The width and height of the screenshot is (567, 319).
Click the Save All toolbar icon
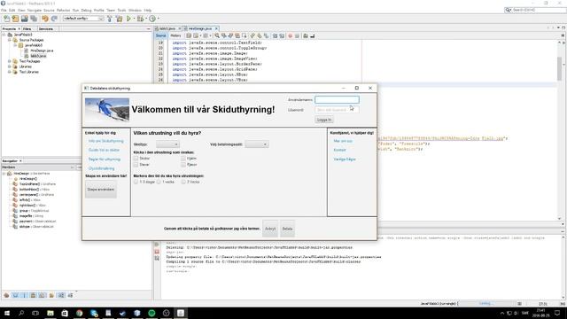(x=34, y=19)
